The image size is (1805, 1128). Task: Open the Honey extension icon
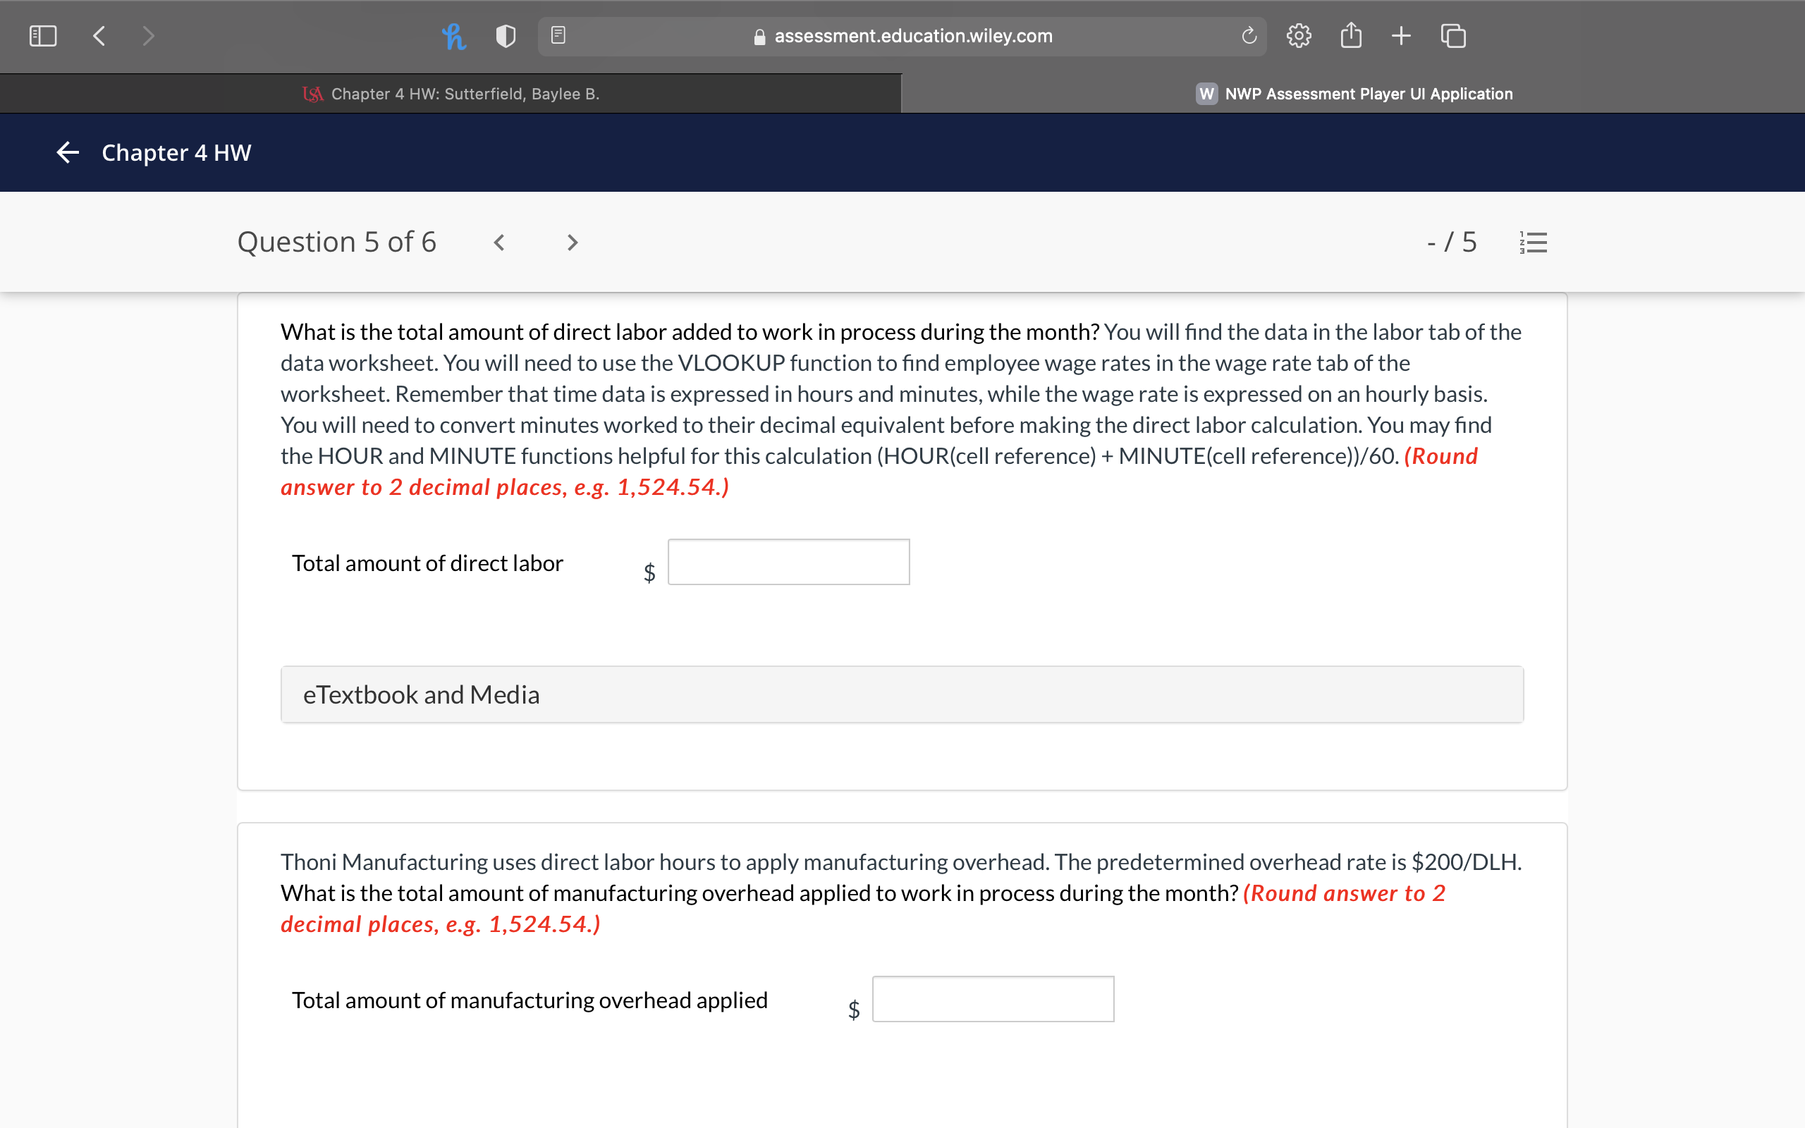click(x=453, y=36)
